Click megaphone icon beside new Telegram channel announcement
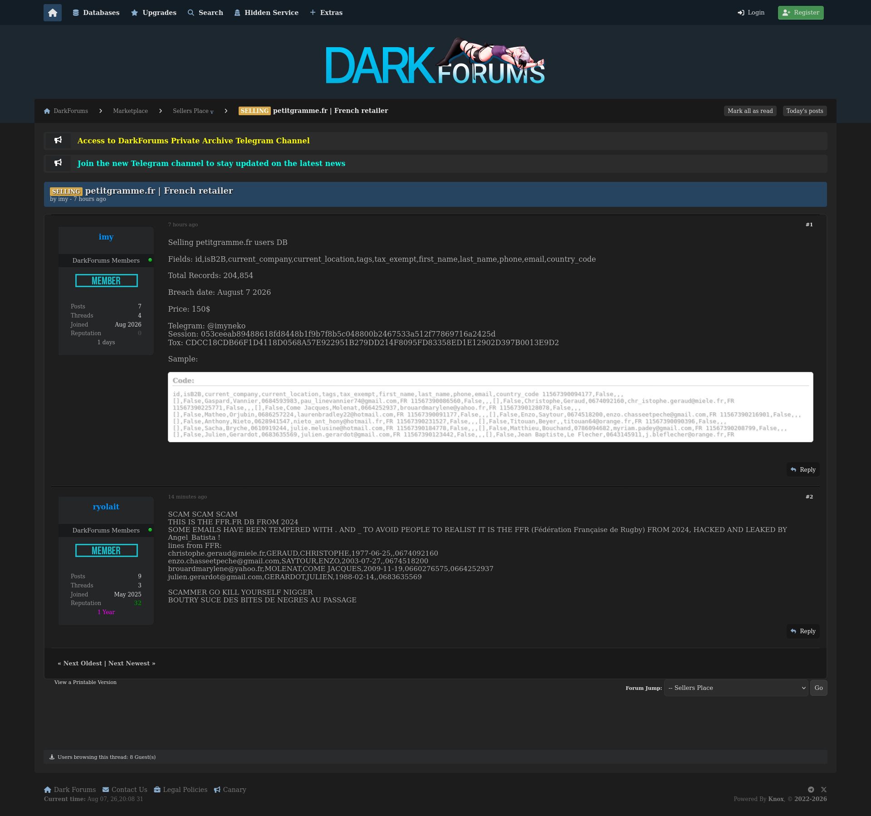Screen dimensions: 871x816 (58, 163)
